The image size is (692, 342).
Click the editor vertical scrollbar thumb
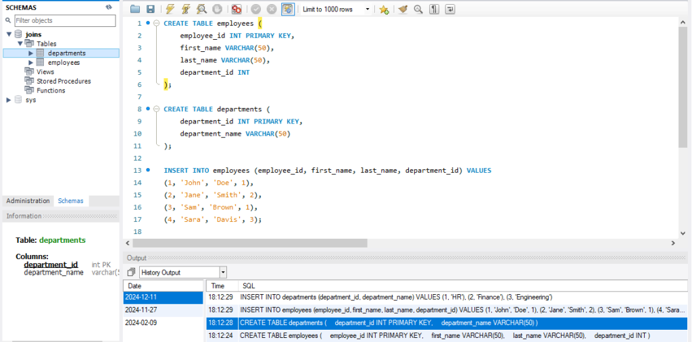[683, 87]
